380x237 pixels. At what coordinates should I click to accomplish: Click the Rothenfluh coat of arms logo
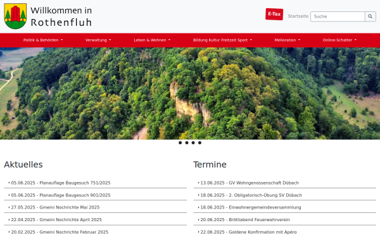15,16
